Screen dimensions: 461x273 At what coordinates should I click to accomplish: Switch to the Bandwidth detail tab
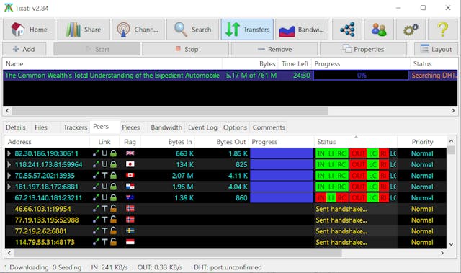point(166,127)
